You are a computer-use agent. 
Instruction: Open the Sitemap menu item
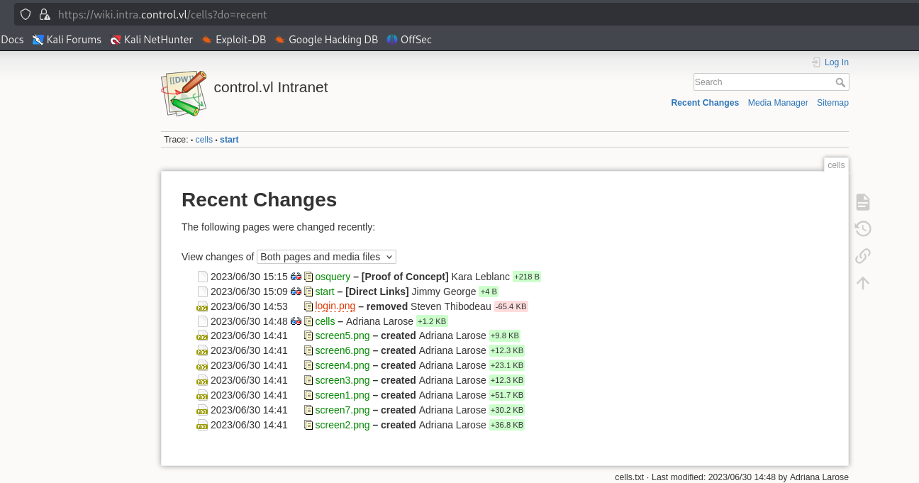832,103
